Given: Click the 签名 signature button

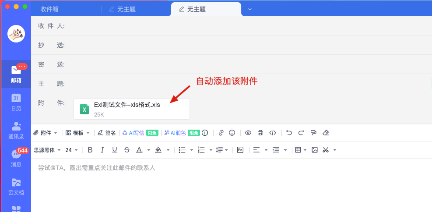Looking at the screenshot, I should (x=107, y=133).
